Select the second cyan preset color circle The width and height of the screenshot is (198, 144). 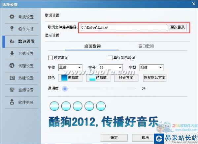(66, 106)
